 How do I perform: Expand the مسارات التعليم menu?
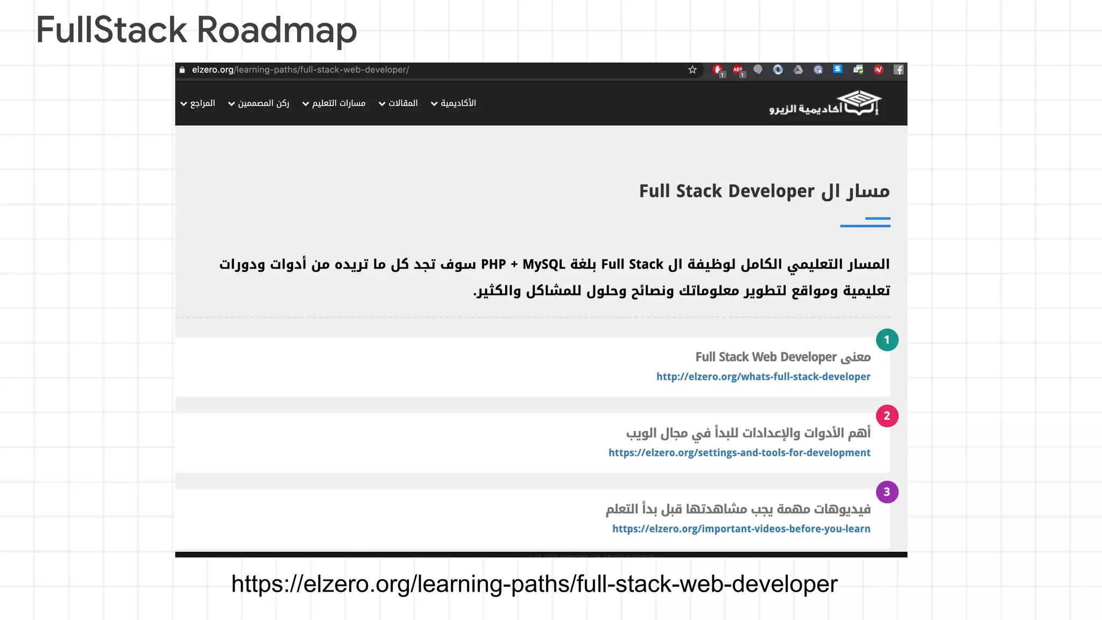coord(334,103)
